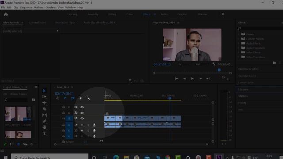Screen dimensions: 283x159
Task: Mute audio track A2
Action: (x=82, y=131)
